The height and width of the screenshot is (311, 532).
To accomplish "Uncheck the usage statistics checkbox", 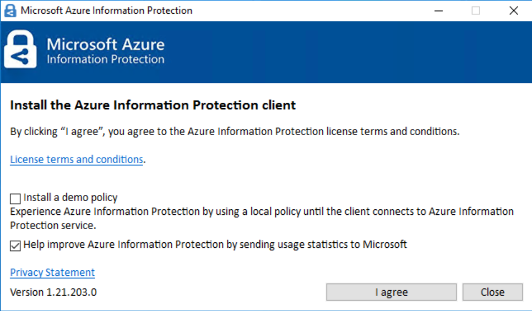I will tap(15, 246).
